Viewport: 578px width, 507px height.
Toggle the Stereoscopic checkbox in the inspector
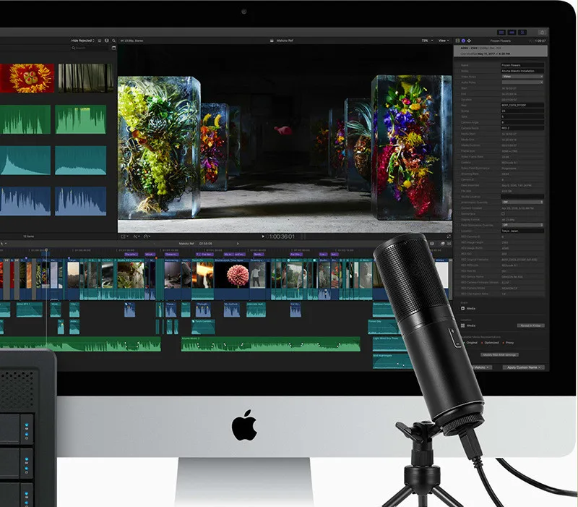pos(503,213)
